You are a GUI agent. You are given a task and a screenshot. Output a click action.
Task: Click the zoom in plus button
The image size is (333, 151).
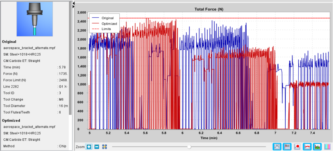click(x=89, y=147)
